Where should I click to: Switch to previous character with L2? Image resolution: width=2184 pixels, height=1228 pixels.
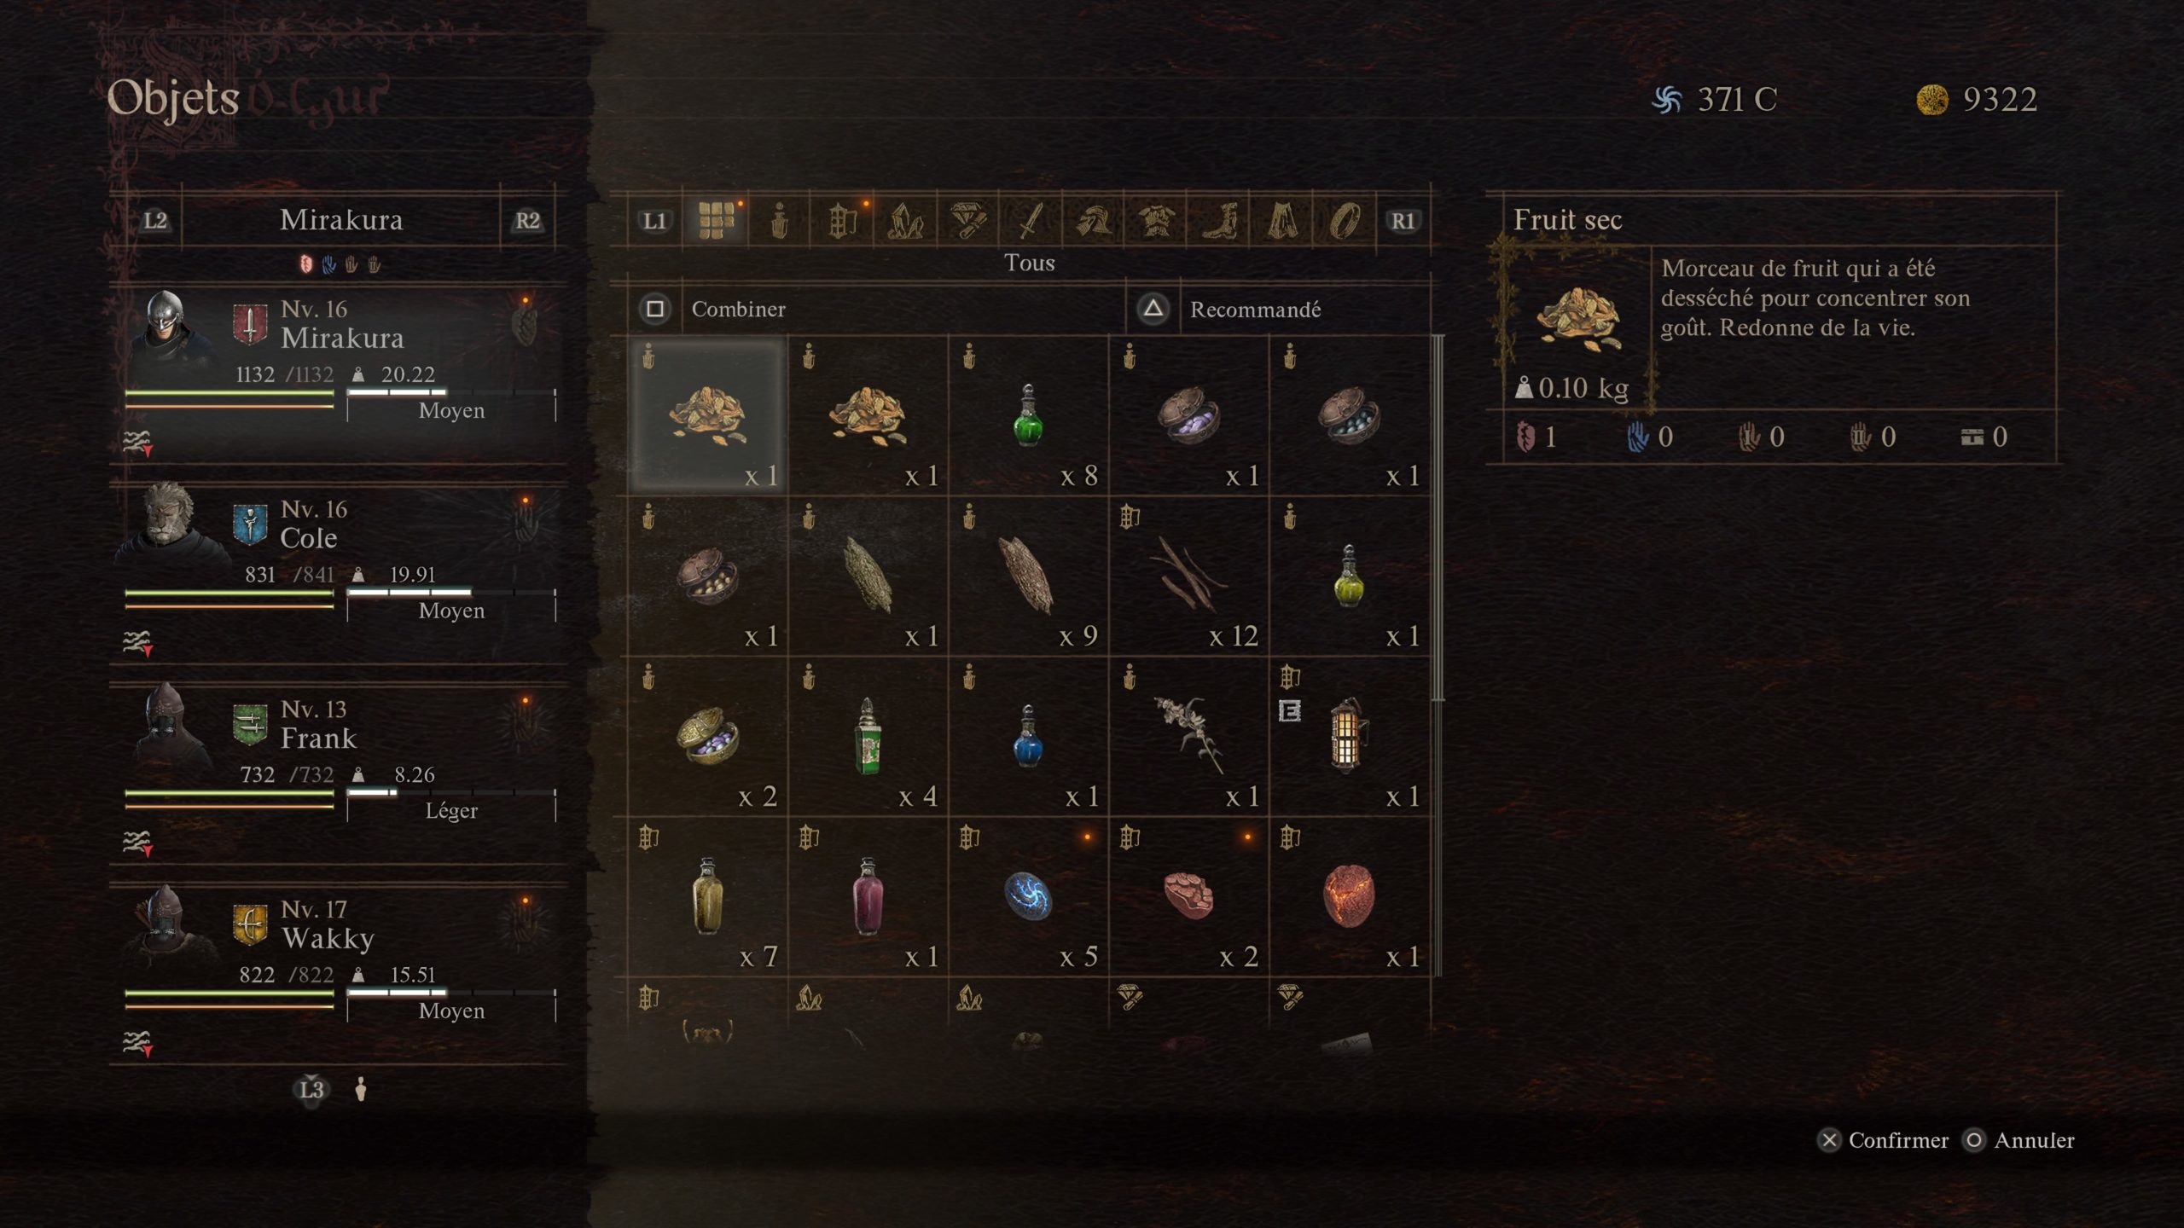[155, 221]
